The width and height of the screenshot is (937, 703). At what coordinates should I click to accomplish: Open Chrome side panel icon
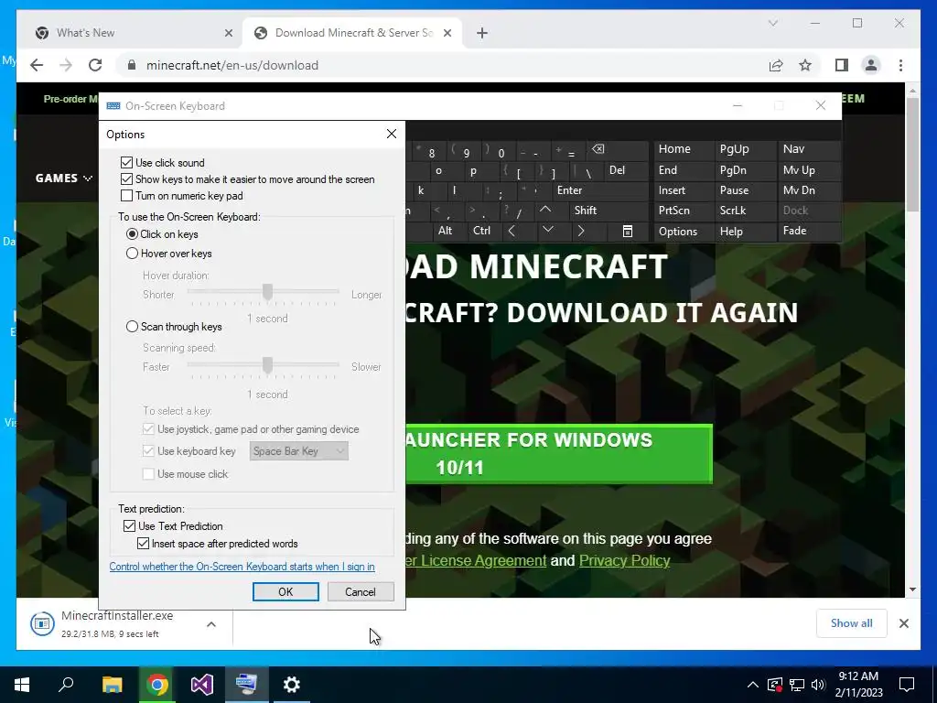tap(842, 65)
